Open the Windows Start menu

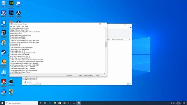point(2,103)
